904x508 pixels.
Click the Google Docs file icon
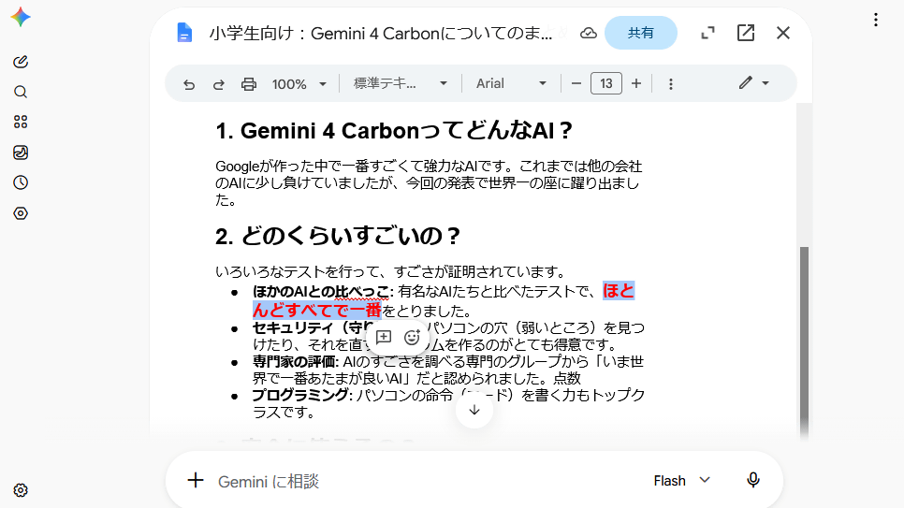pos(184,33)
